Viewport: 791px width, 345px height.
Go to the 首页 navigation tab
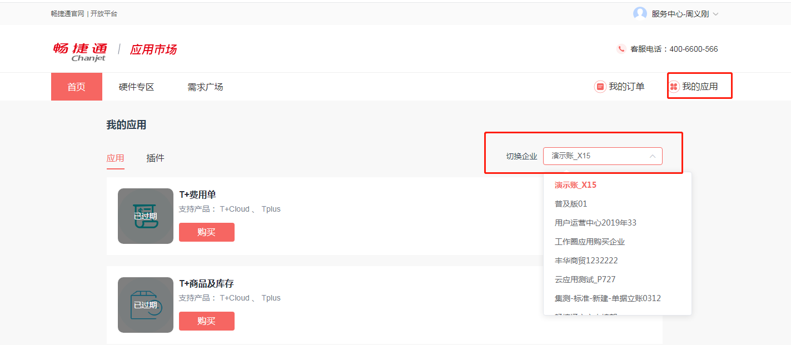point(77,87)
